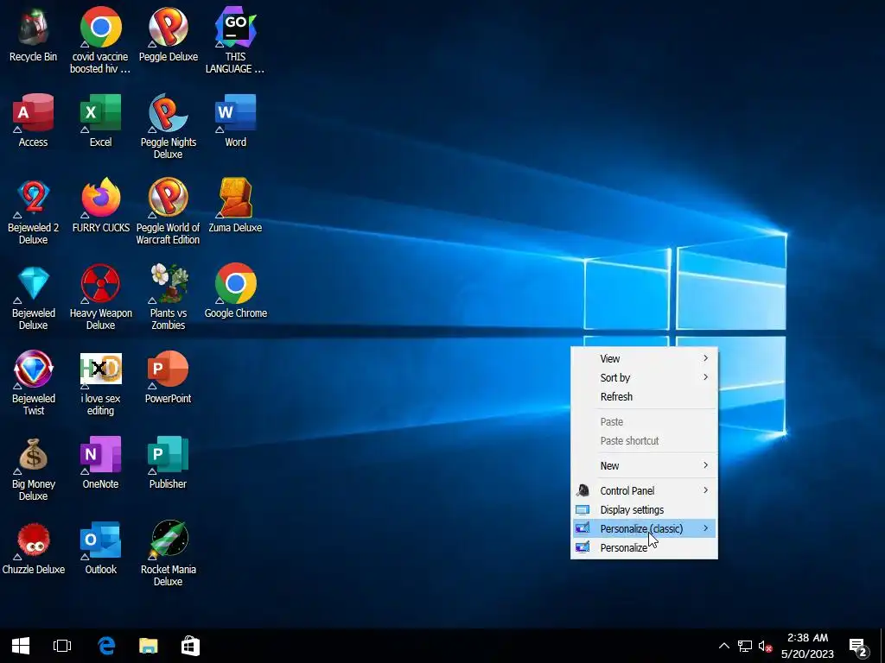Image resolution: width=885 pixels, height=663 pixels.
Task: Select the Peggle Nights Deluxe icon
Action: tap(169, 127)
